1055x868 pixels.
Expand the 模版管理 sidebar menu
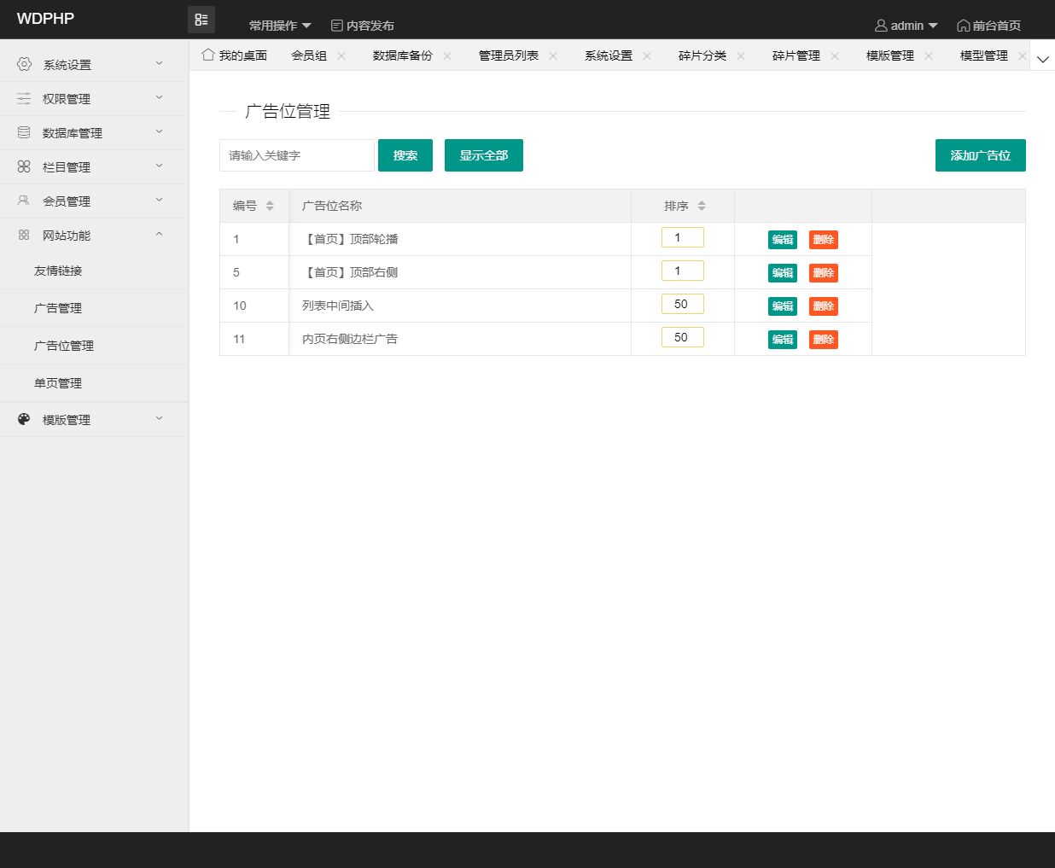159,418
